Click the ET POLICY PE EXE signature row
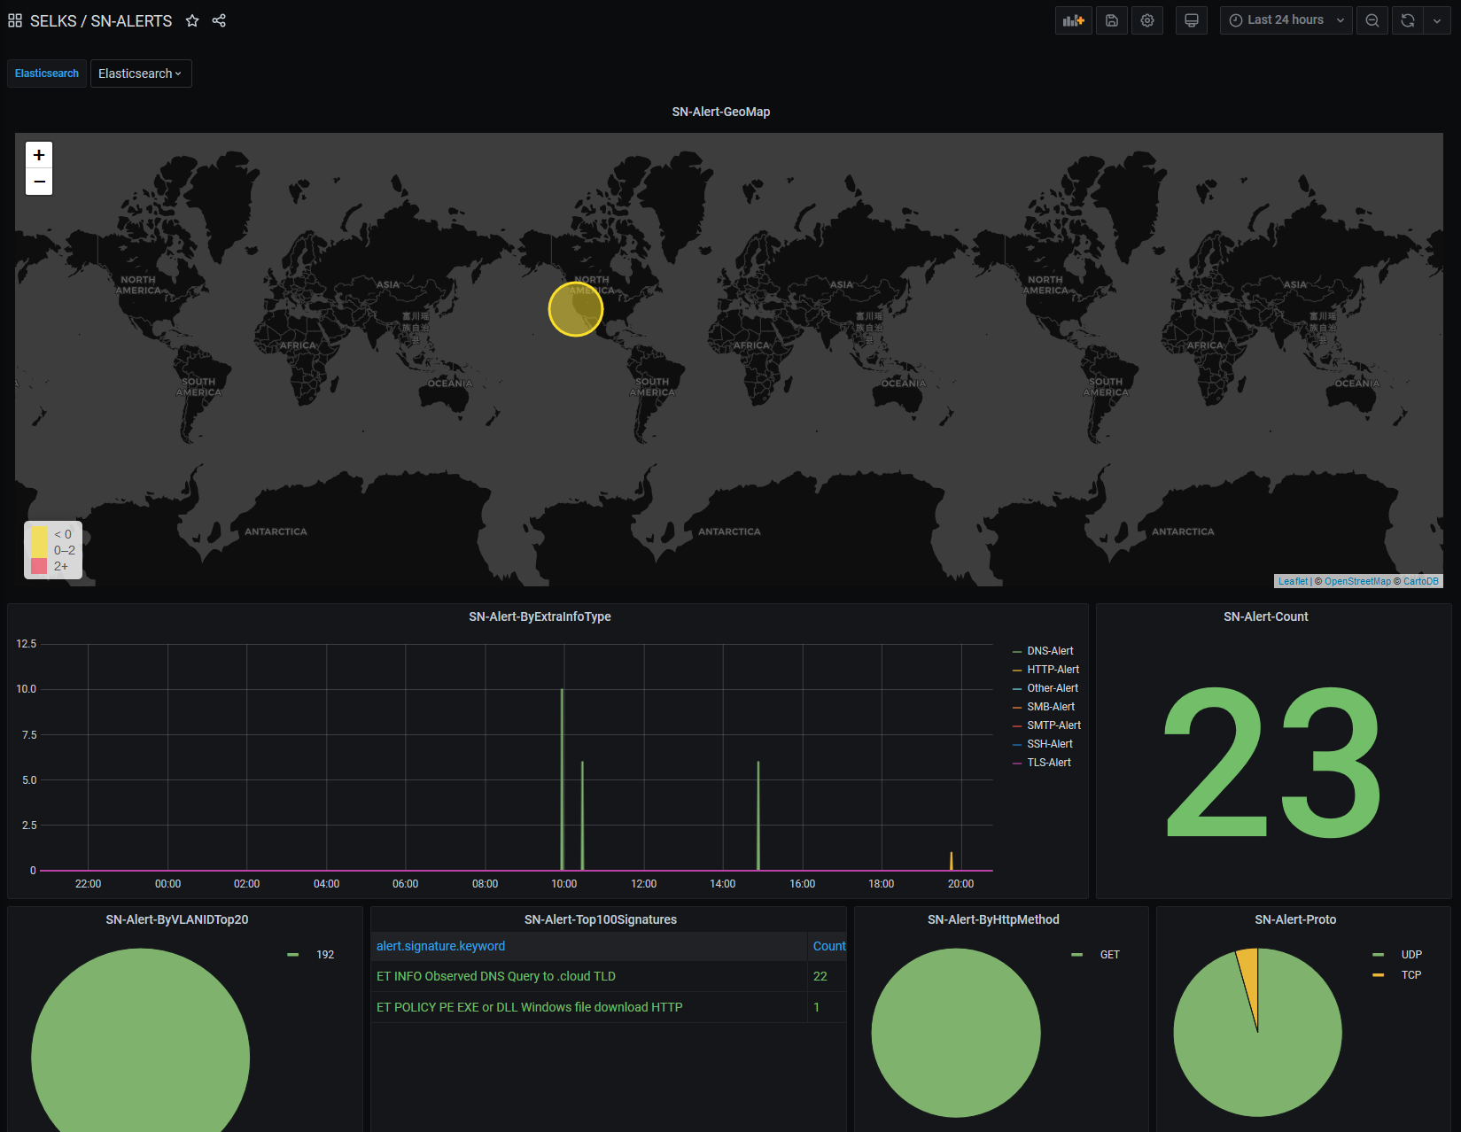The image size is (1461, 1132). [x=530, y=1007]
